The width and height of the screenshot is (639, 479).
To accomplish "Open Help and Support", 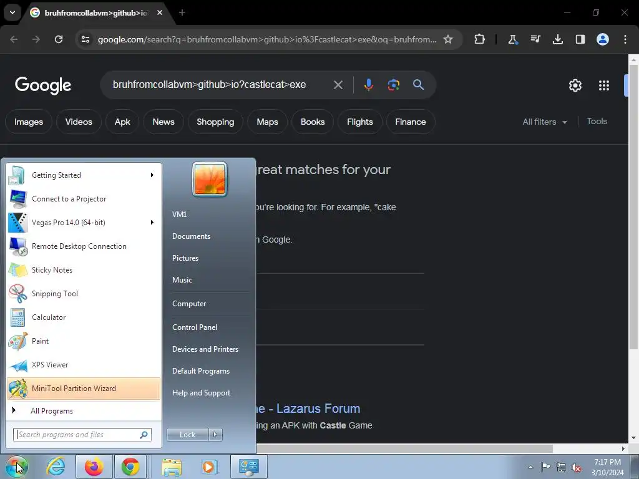I will (202, 393).
